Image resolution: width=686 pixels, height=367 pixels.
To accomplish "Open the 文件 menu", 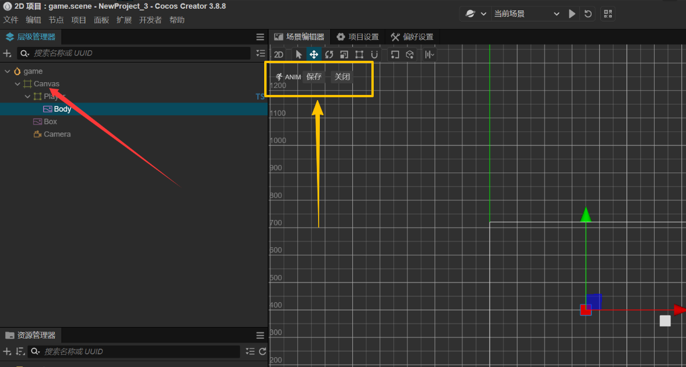I will tap(10, 20).
